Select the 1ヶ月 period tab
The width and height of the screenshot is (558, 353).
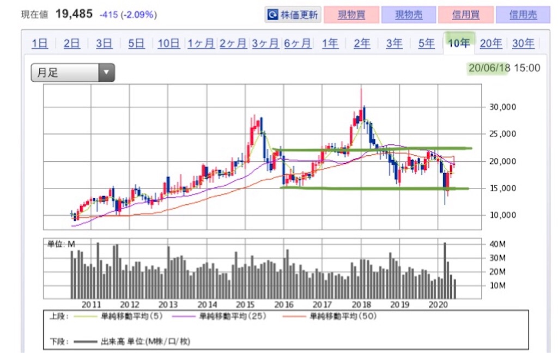coord(201,44)
